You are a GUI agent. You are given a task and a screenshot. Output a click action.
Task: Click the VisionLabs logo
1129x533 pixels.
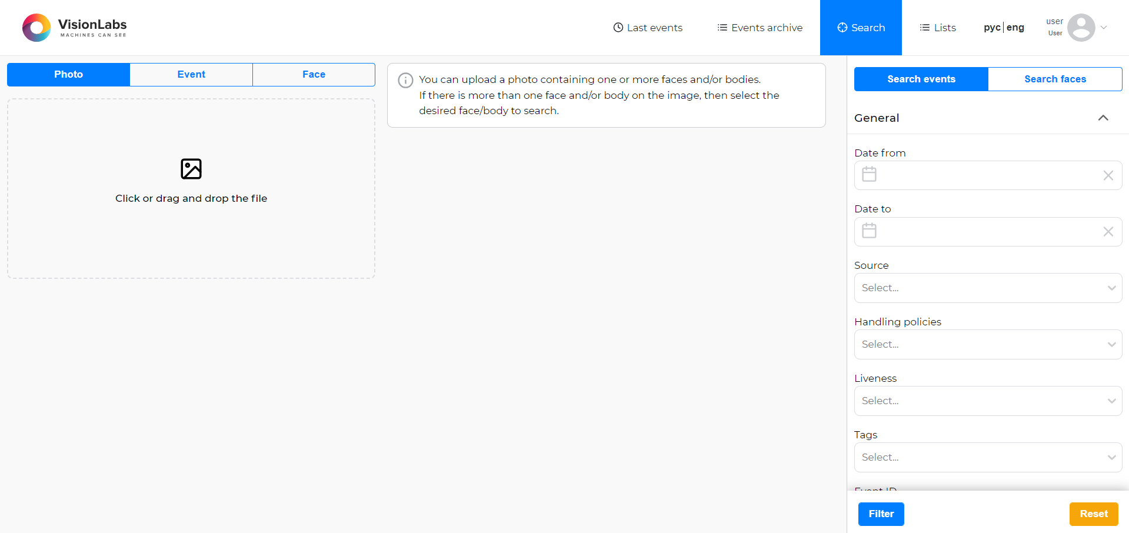tap(74, 27)
